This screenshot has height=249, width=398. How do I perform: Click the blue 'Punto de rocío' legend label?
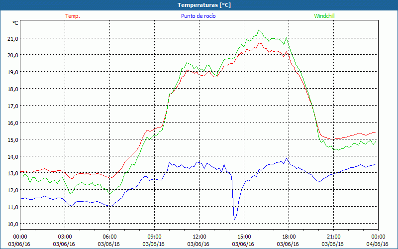198,16
